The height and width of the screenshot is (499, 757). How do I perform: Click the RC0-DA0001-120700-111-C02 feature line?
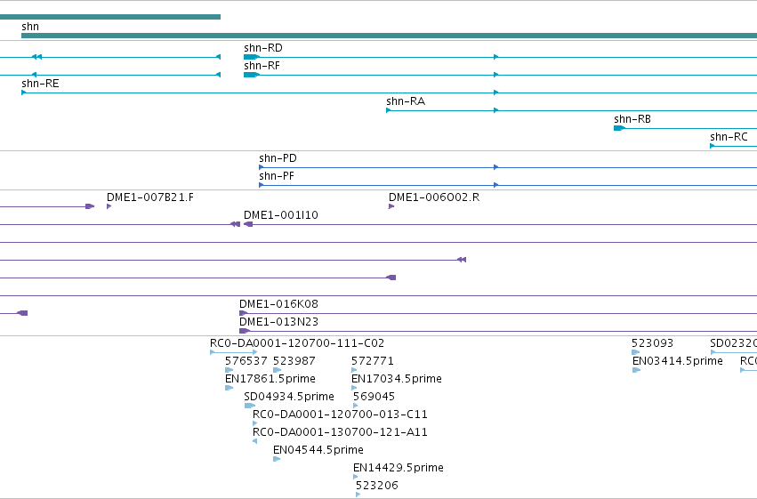[234, 352]
